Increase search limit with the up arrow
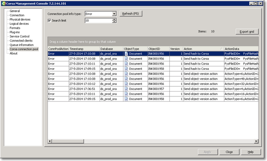 pyautogui.click(x=114, y=19)
